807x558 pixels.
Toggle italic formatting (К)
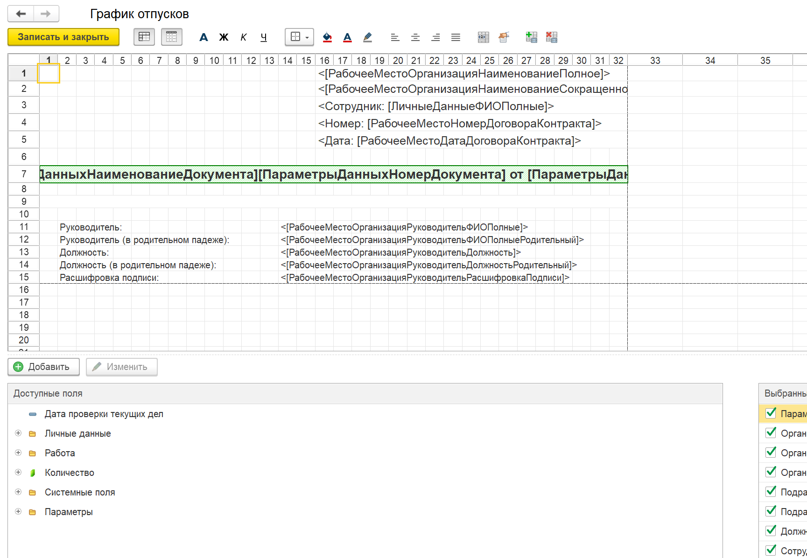click(244, 37)
